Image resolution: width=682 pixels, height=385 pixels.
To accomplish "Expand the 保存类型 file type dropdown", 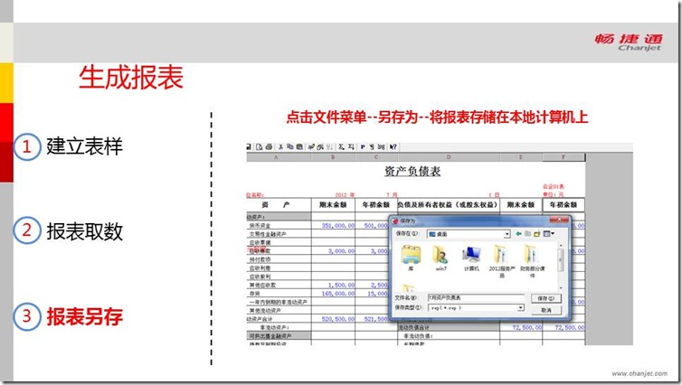I will (520, 307).
